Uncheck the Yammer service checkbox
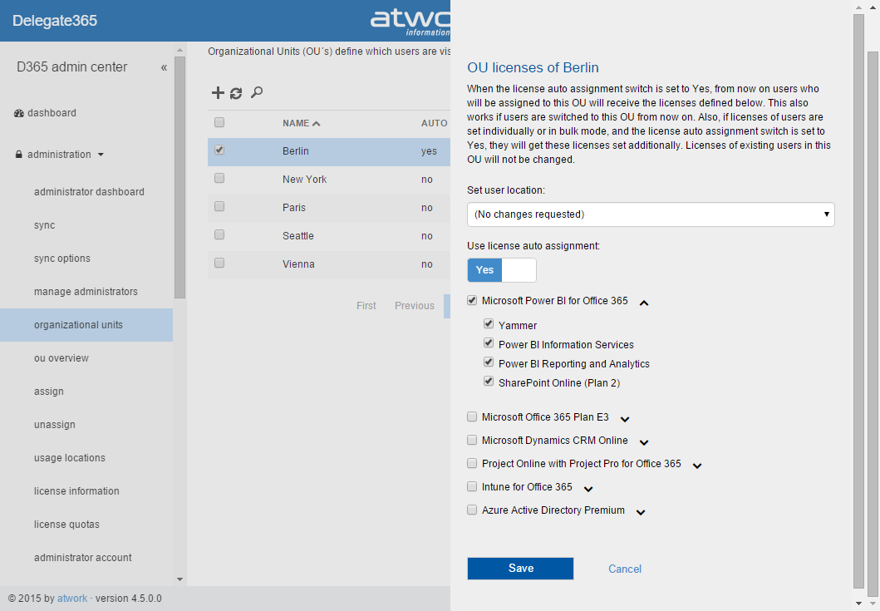 (x=489, y=324)
